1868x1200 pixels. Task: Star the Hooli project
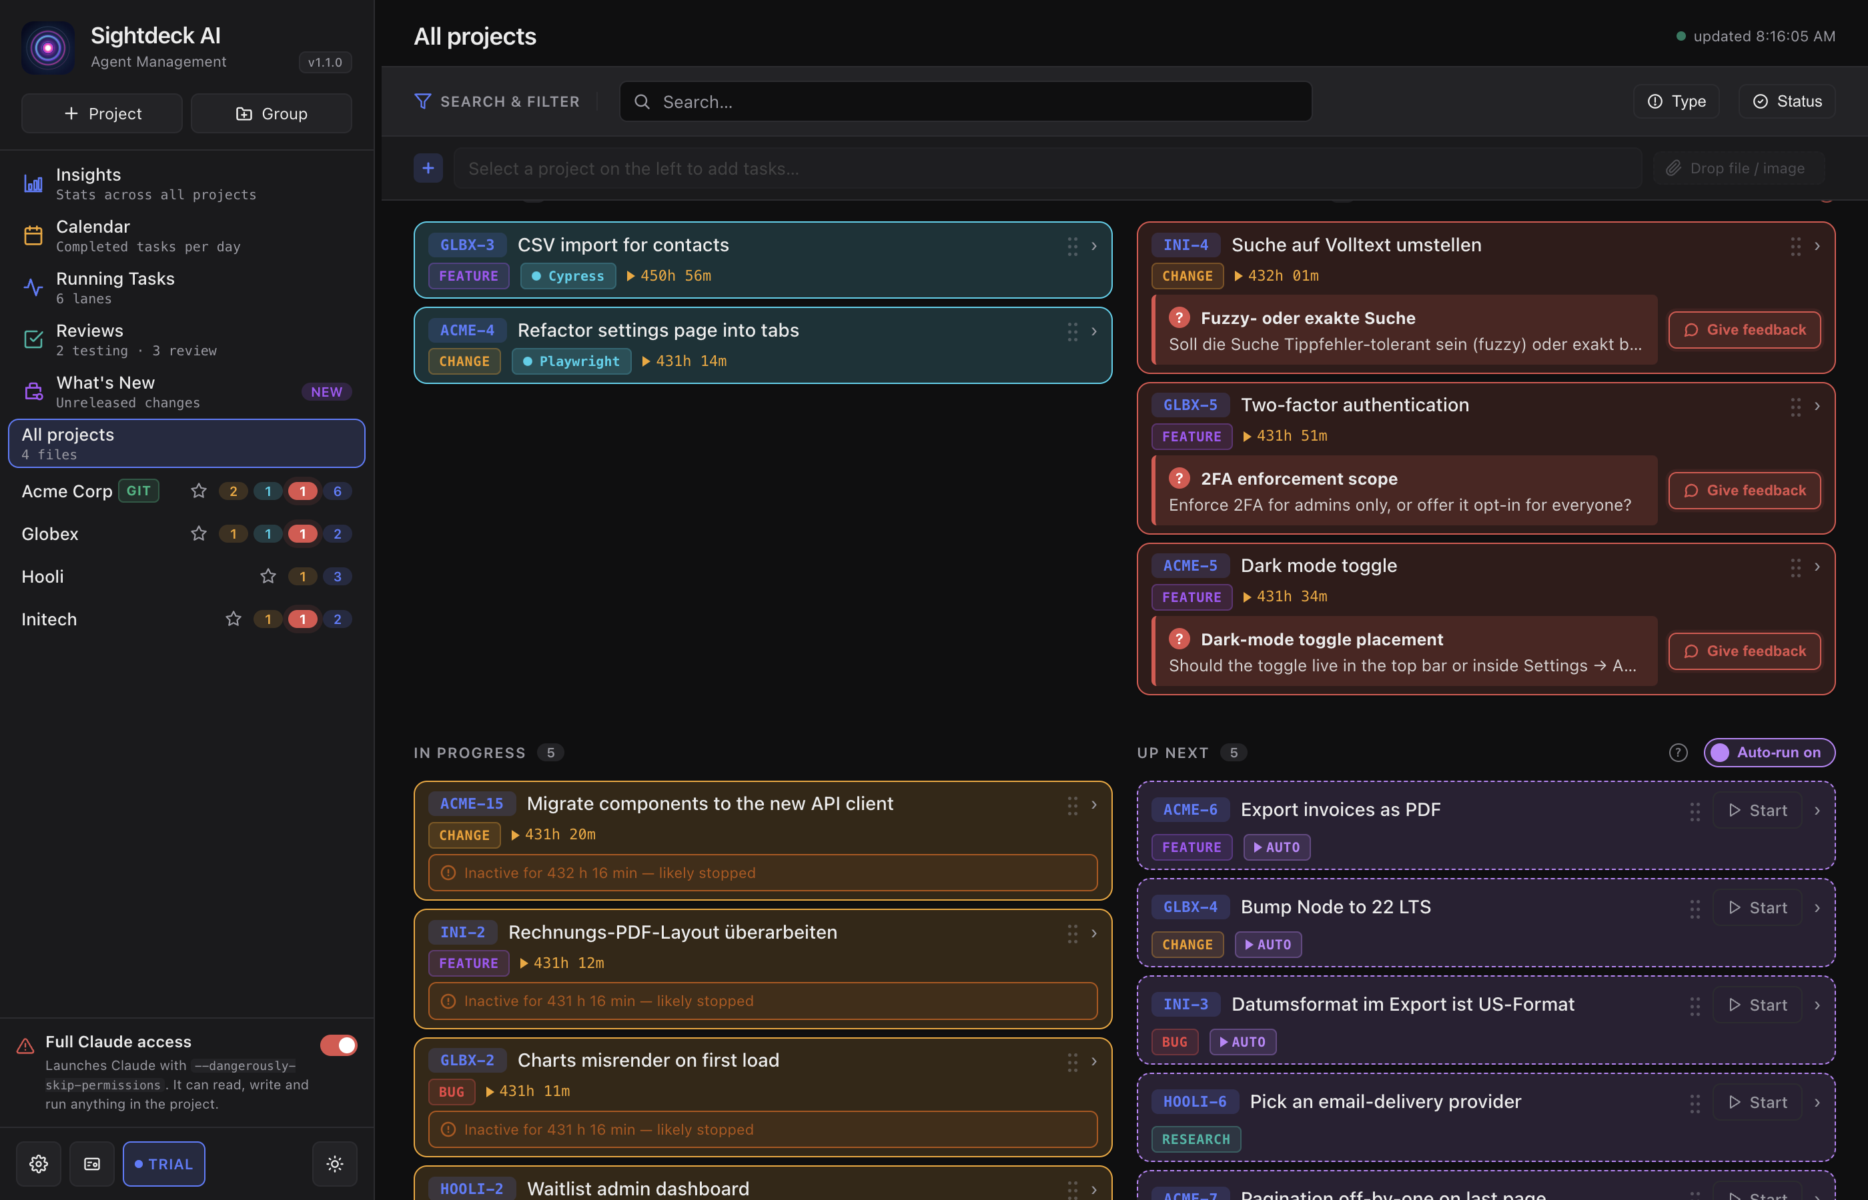pos(268,577)
